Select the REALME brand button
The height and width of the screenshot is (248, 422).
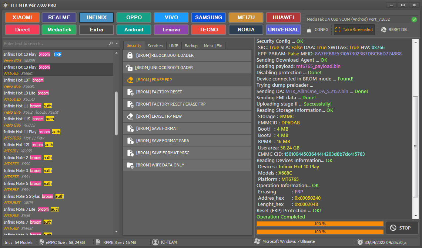59,17
